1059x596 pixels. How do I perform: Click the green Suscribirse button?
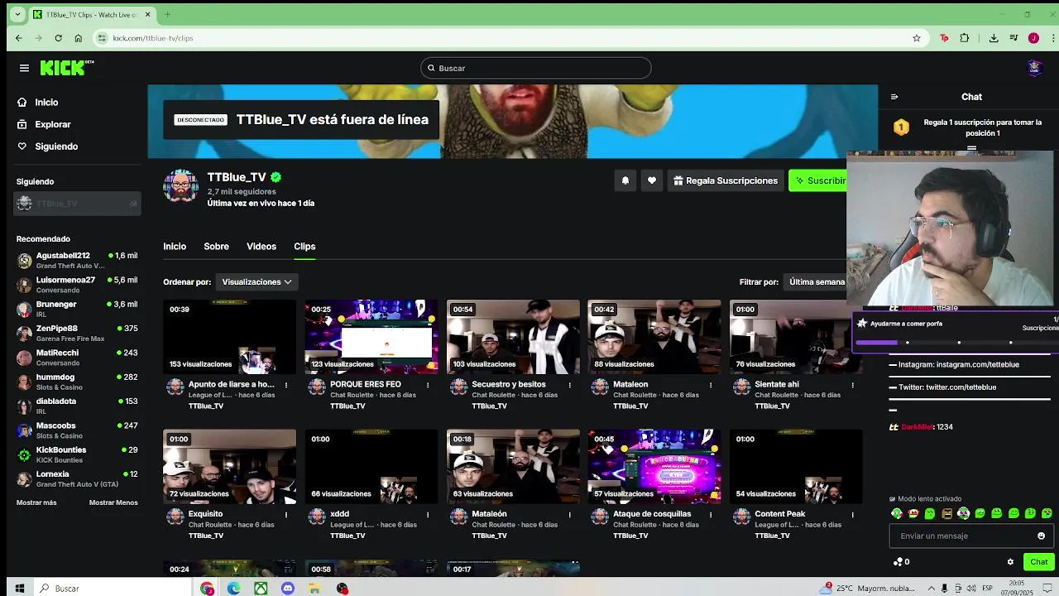(x=819, y=180)
